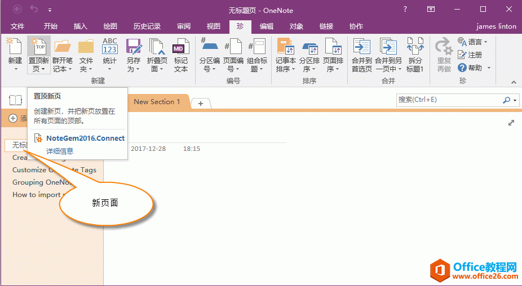The width and height of the screenshot is (522, 286).
Task: Expand the 分区编号 dropdown arrow
Action: tap(214, 69)
